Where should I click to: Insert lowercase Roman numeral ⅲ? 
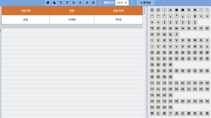pyautogui.click(x=164, y=47)
